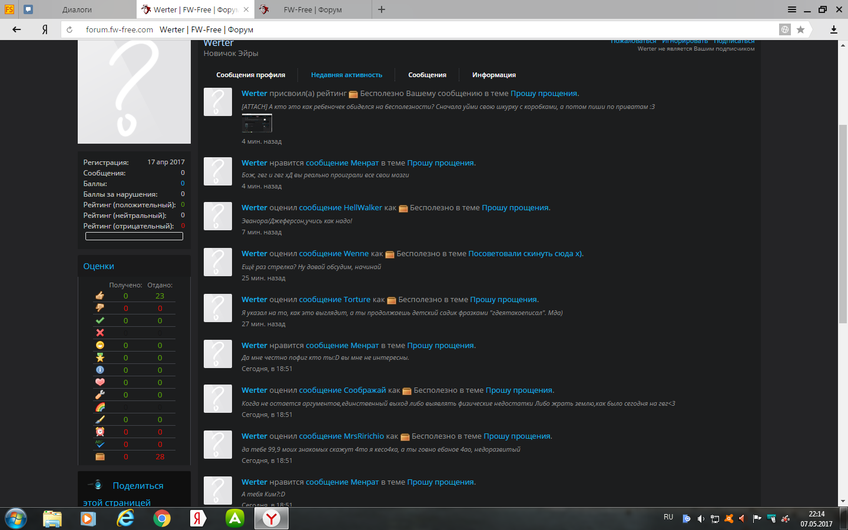848x530 pixels.
Task: Click the page vertical scrollbar
Action: 843,224
